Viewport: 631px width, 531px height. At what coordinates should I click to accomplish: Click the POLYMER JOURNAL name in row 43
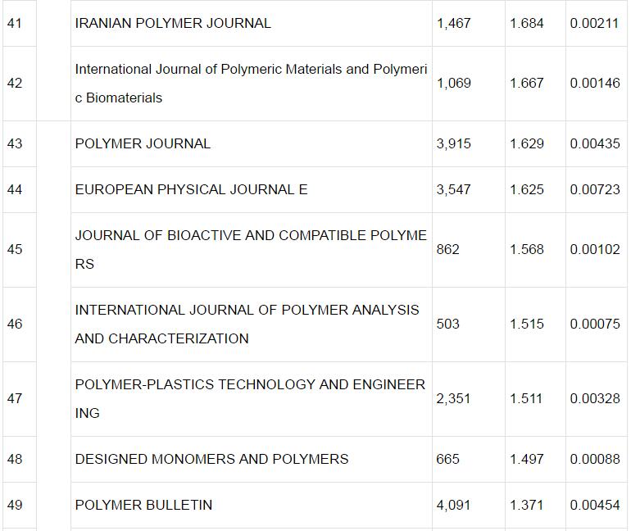tap(143, 143)
